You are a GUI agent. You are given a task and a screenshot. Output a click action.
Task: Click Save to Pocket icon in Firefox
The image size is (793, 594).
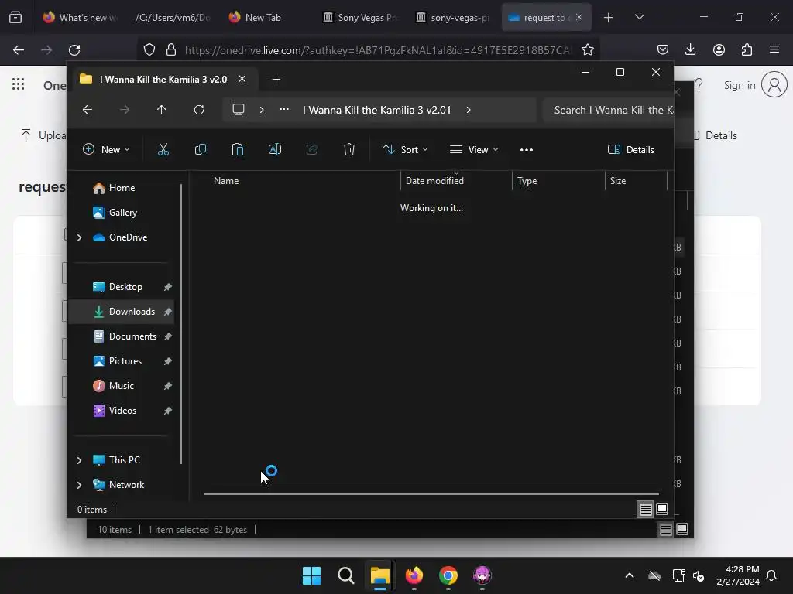(x=663, y=49)
